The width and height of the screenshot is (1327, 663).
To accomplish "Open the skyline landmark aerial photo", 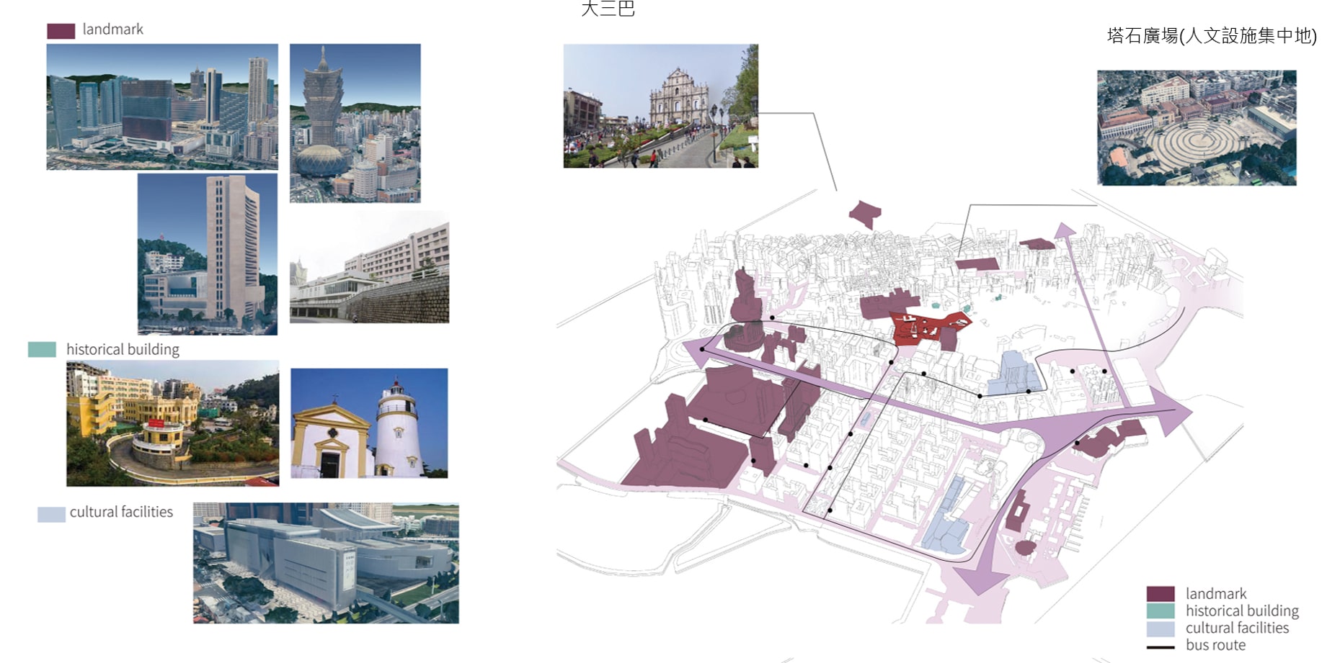I will [162, 107].
